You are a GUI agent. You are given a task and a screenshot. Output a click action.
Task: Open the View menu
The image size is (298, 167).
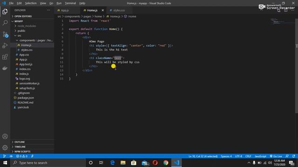pyautogui.click(x=43, y=3)
